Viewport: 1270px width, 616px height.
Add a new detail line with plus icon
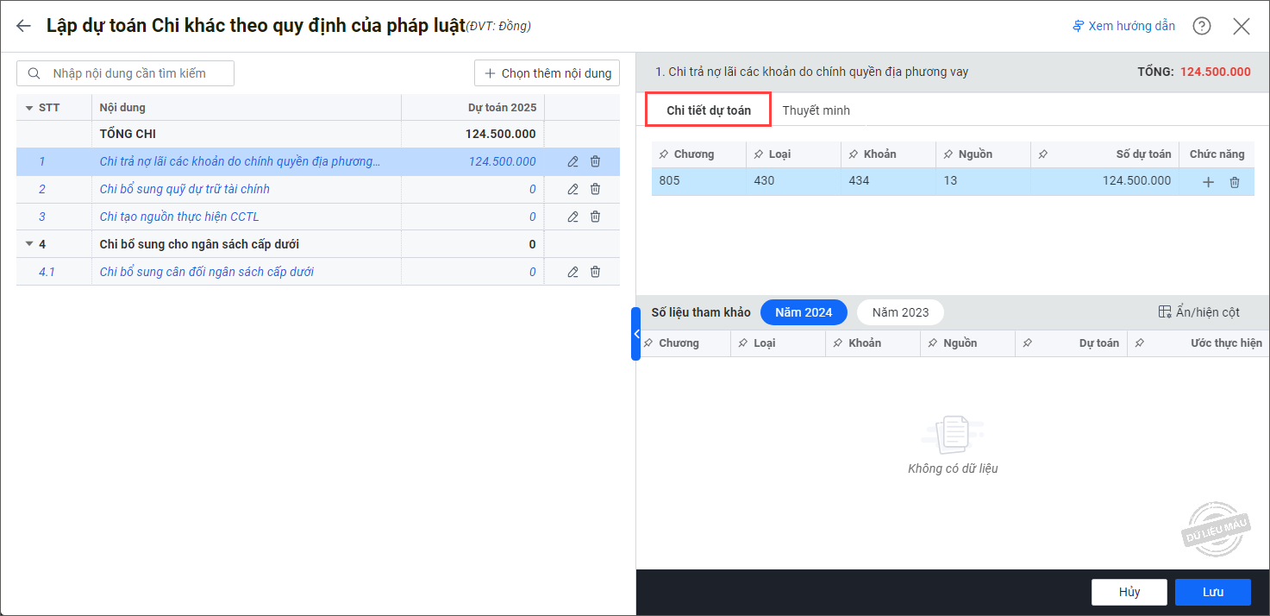click(x=1208, y=182)
